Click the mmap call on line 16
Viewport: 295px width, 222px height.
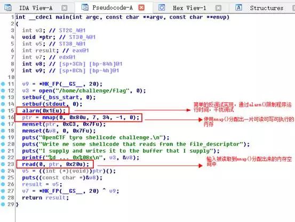(91, 118)
